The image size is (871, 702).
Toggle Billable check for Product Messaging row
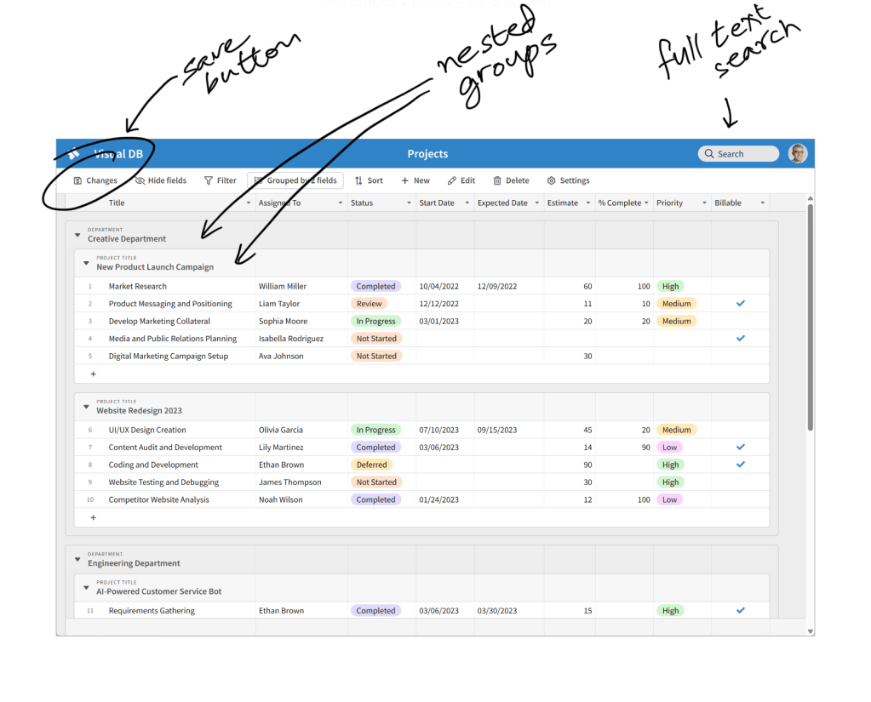[x=740, y=303]
